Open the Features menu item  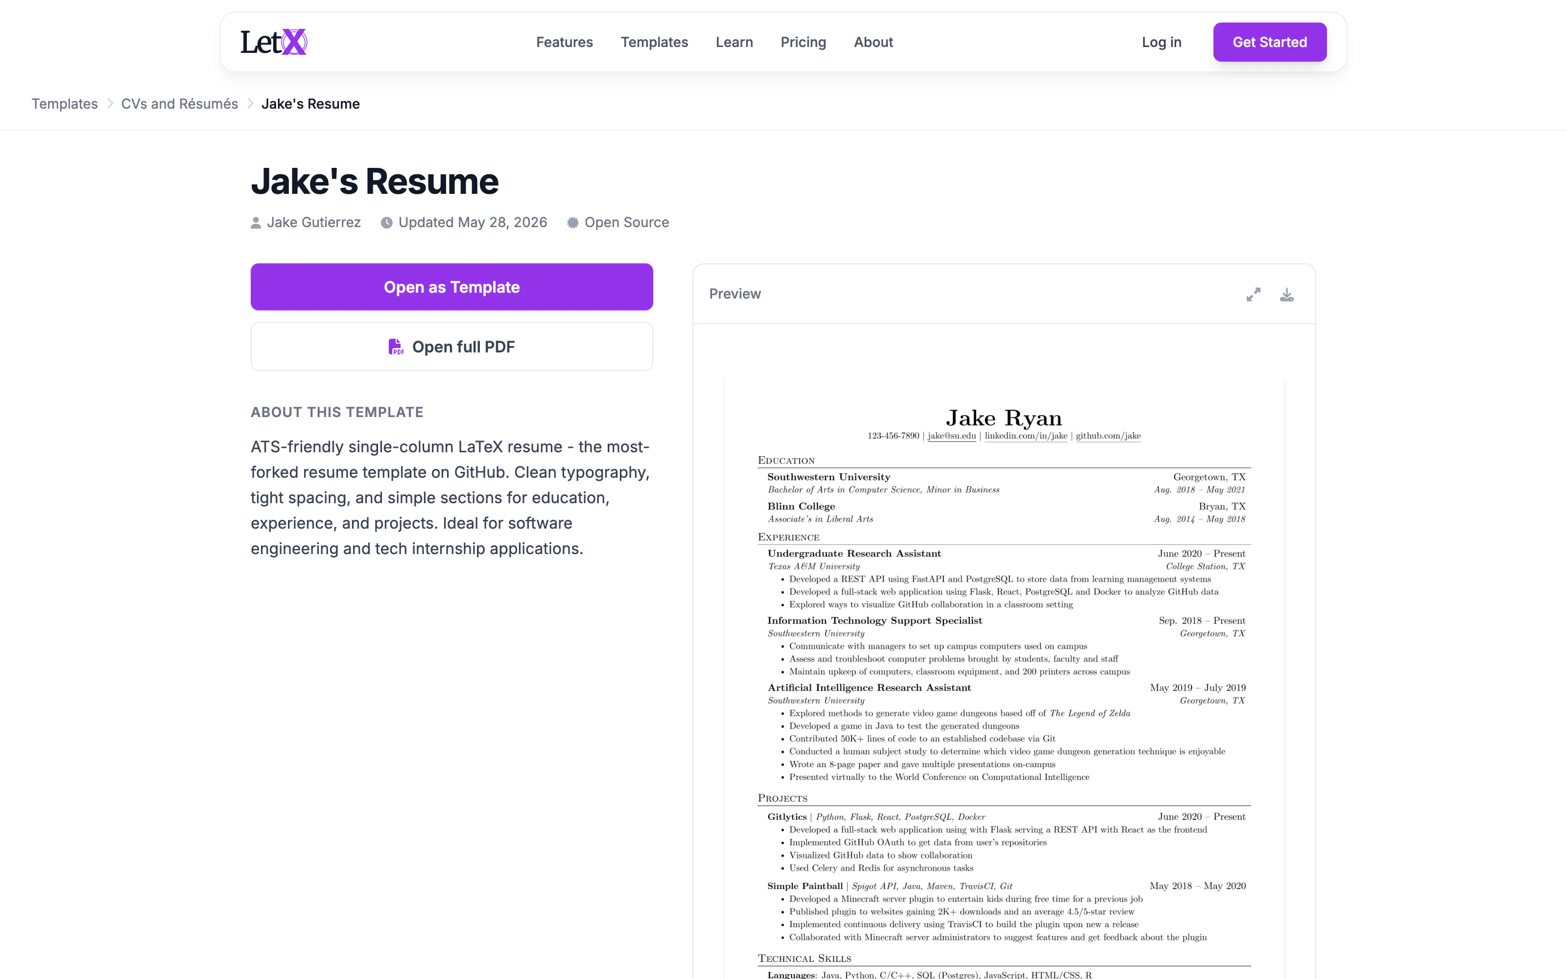564,42
